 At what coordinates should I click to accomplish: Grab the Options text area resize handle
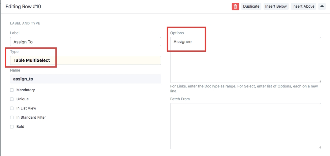pyautogui.click(x=319, y=81)
